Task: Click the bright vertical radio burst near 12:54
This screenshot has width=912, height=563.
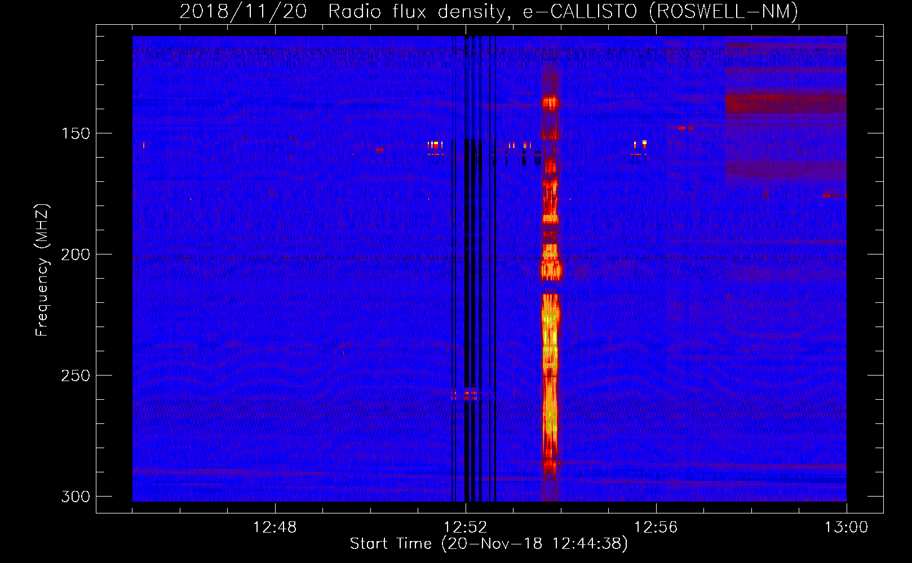Action: 550,281
